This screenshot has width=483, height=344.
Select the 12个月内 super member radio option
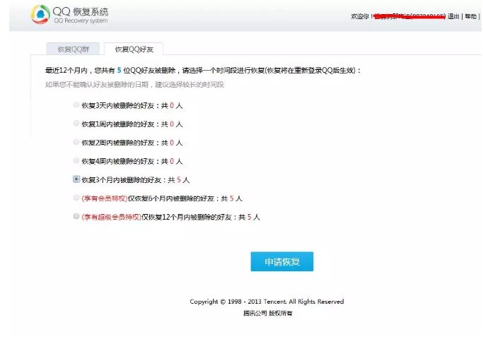pos(76,216)
